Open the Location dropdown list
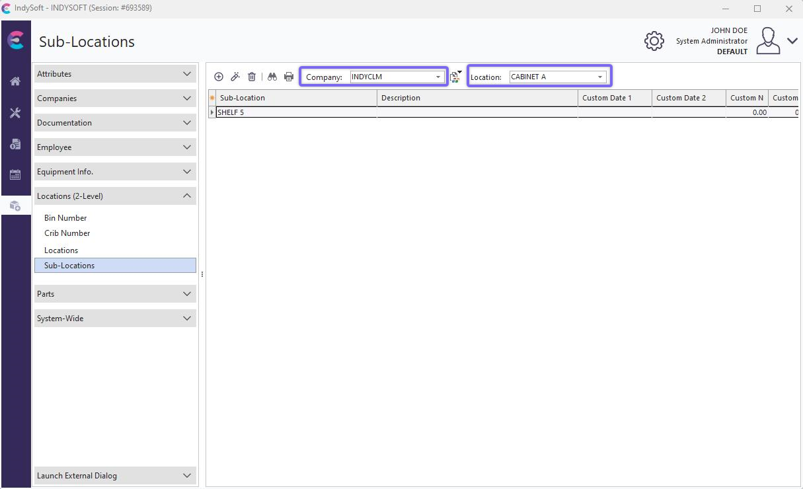 click(600, 77)
